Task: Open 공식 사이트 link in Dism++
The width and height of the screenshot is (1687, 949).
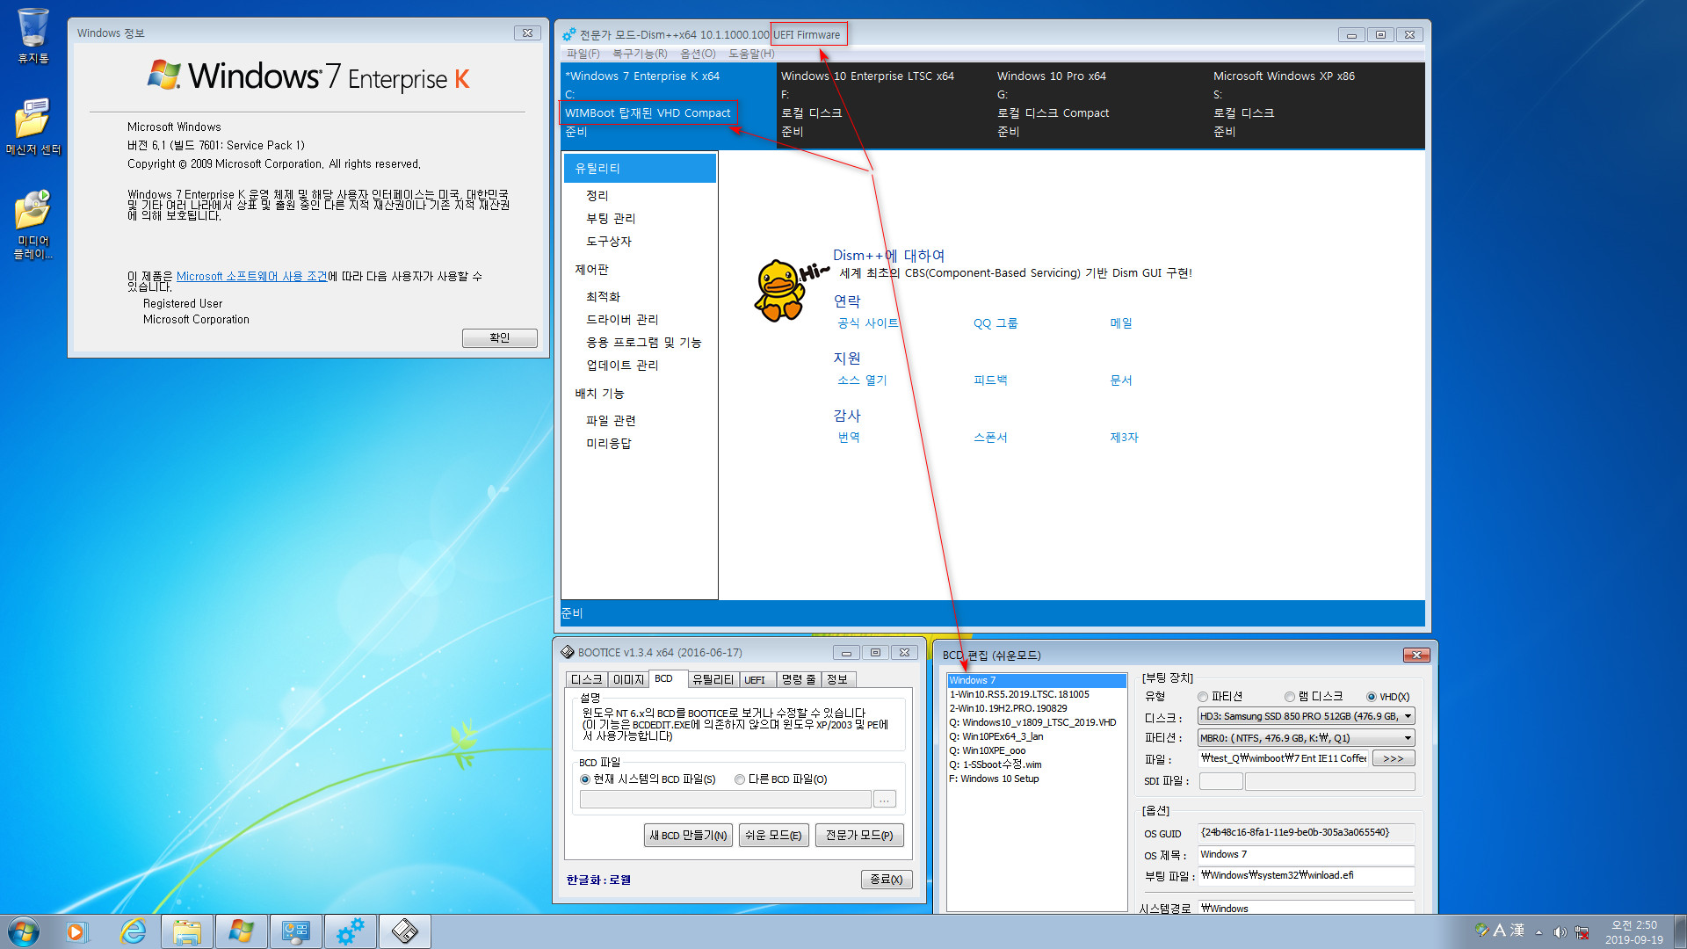Action: 867,322
